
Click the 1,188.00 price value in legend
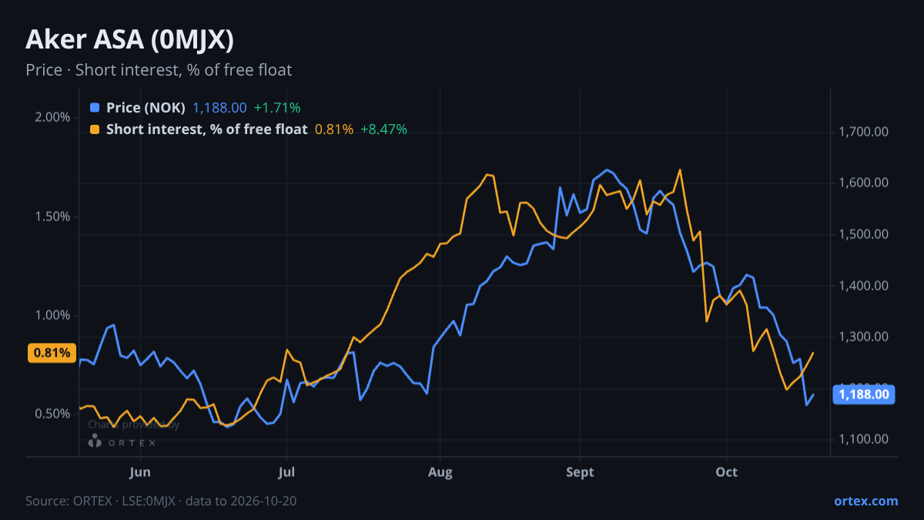tap(219, 108)
